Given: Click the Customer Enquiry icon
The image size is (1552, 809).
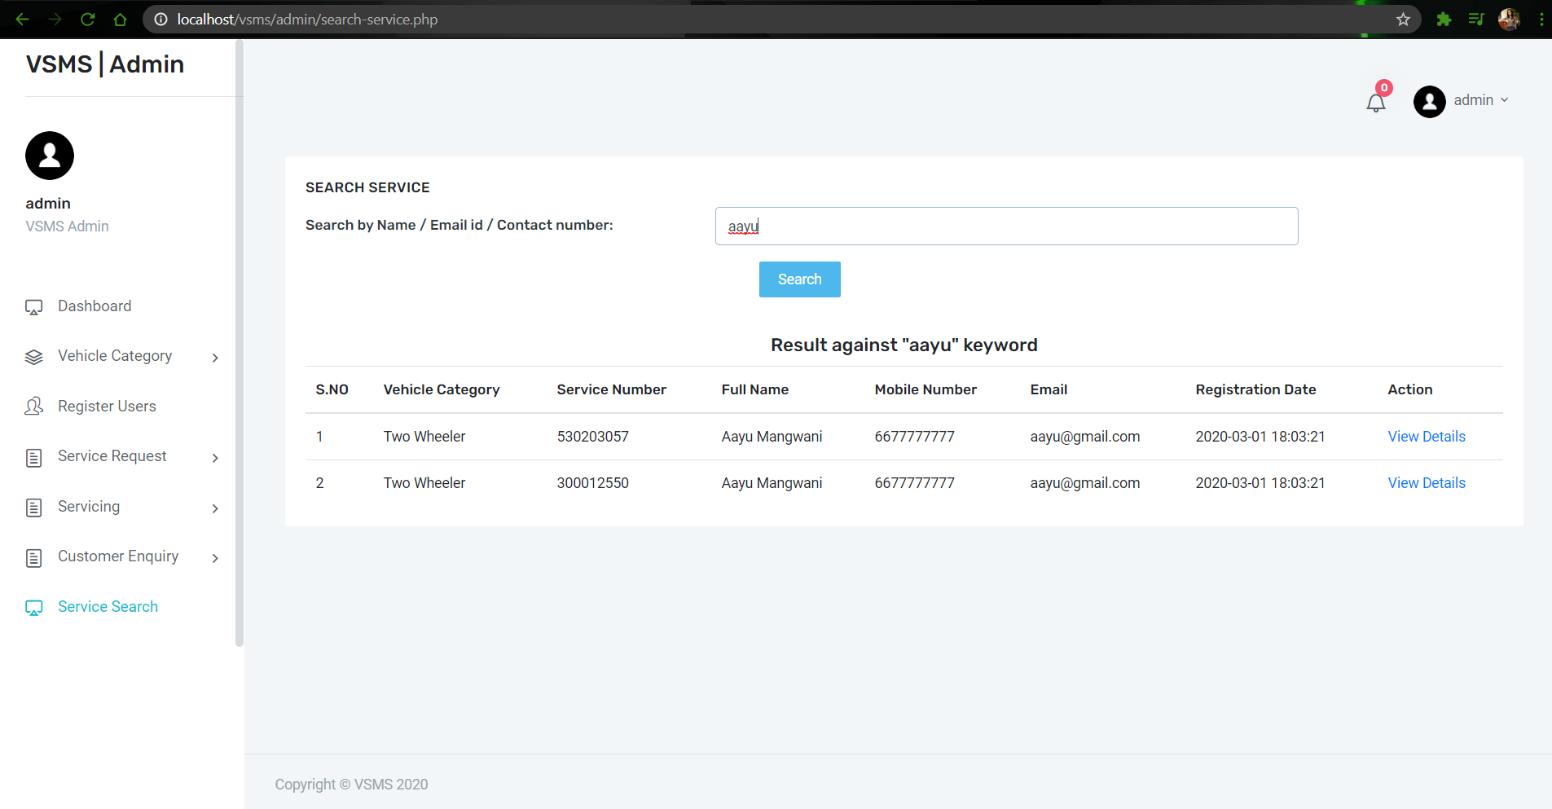Looking at the screenshot, I should click(33, 558).
